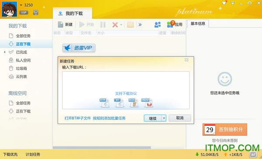262x159 pixels.
Task: Close the 新建任务 dialog
Action: pyautogui.click(x=186, y=60)
